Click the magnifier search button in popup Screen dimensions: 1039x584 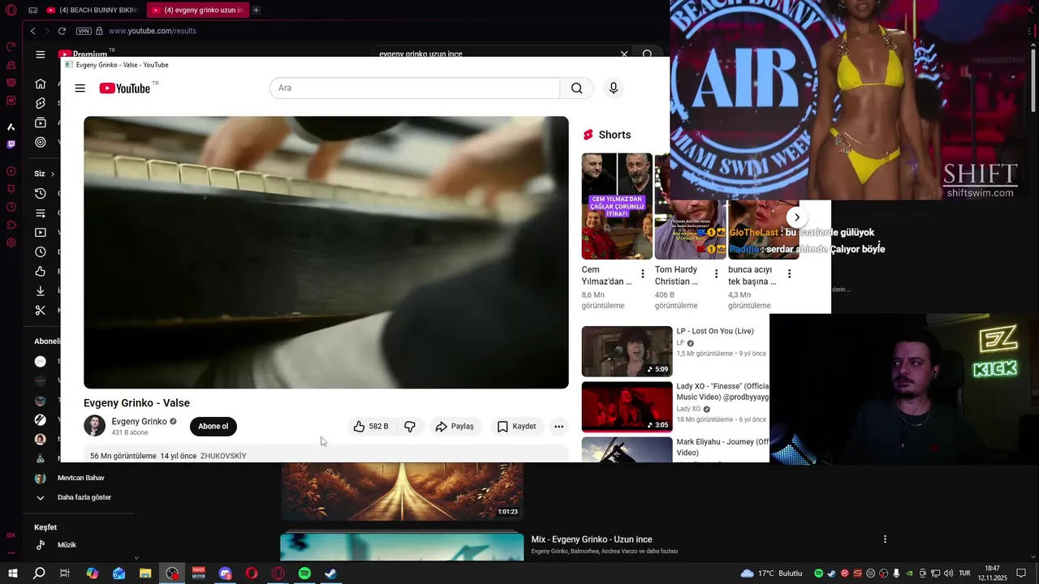(576, 88)
